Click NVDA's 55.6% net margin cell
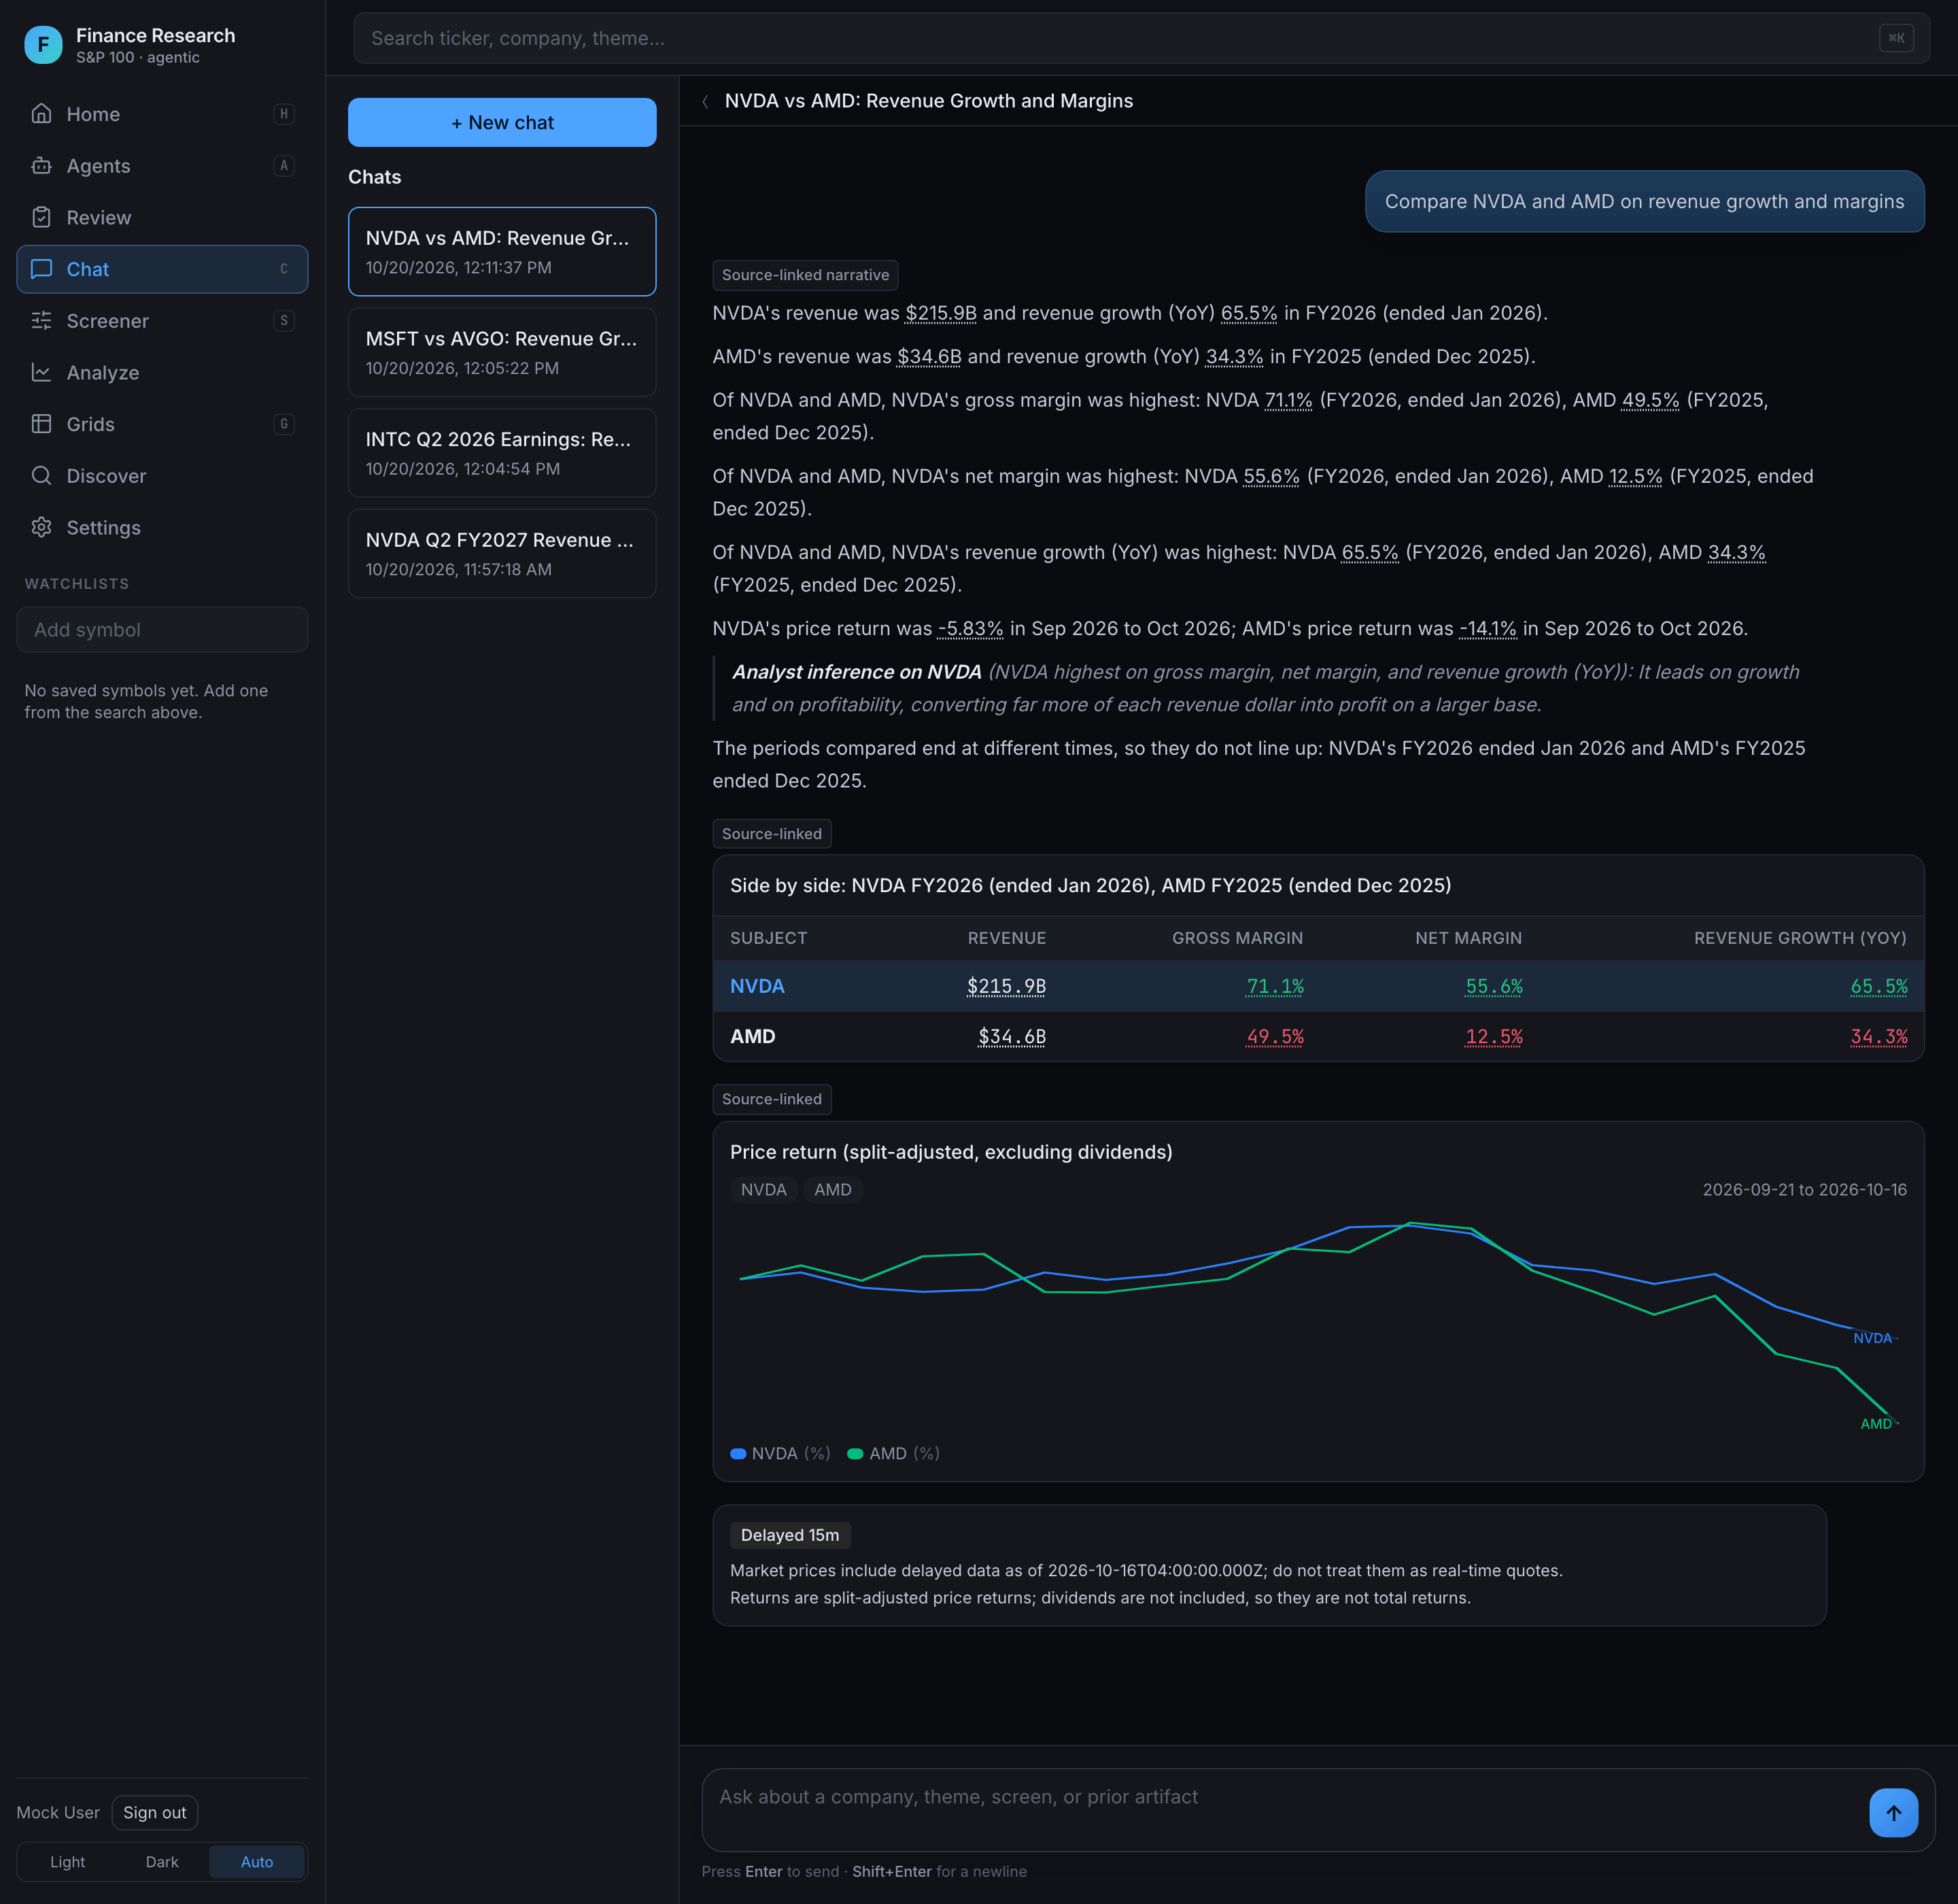Screen dimensions: 1958x1904 [1493, 985]
